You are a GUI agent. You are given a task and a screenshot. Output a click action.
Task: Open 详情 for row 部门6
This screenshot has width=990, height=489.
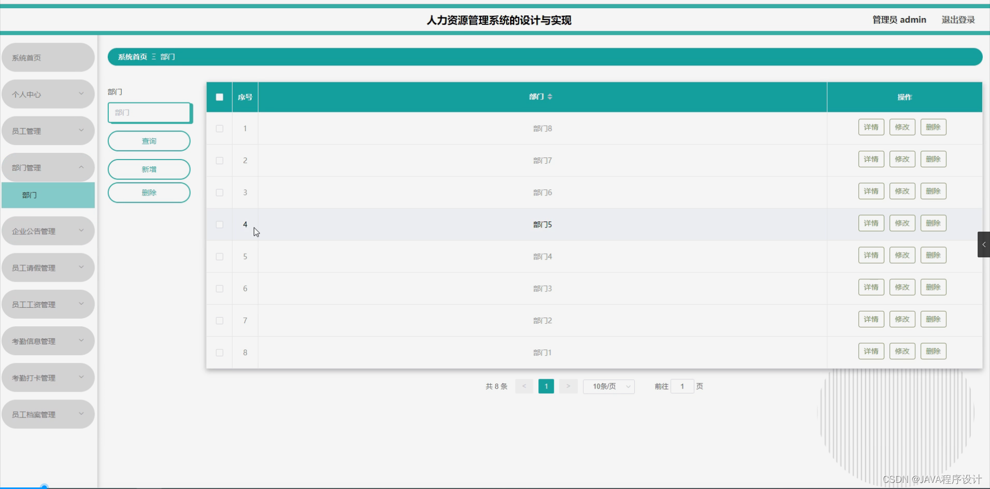coord(871,191)
